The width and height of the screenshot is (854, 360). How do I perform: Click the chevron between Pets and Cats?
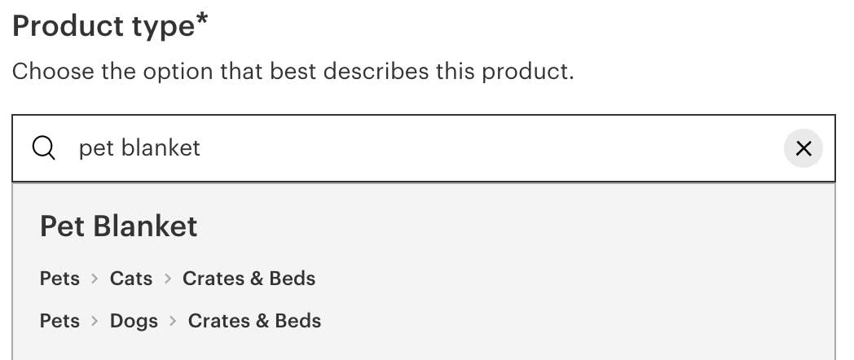(x=95, y=279)
